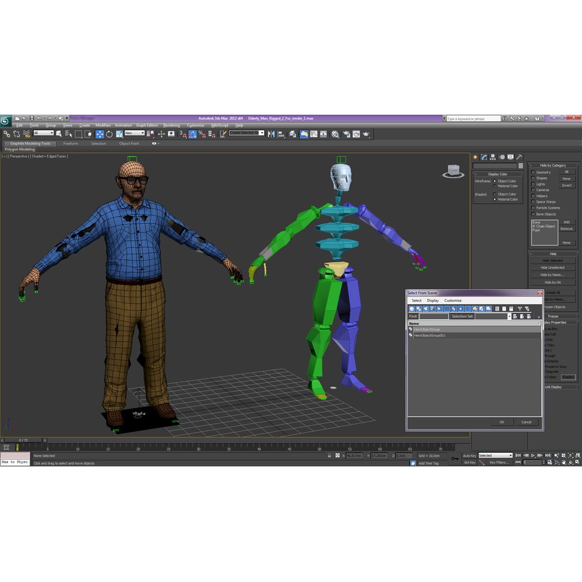
Task: Toggle the Angle Snap icon
Action: pyautogui.click(x=192, y=134)
